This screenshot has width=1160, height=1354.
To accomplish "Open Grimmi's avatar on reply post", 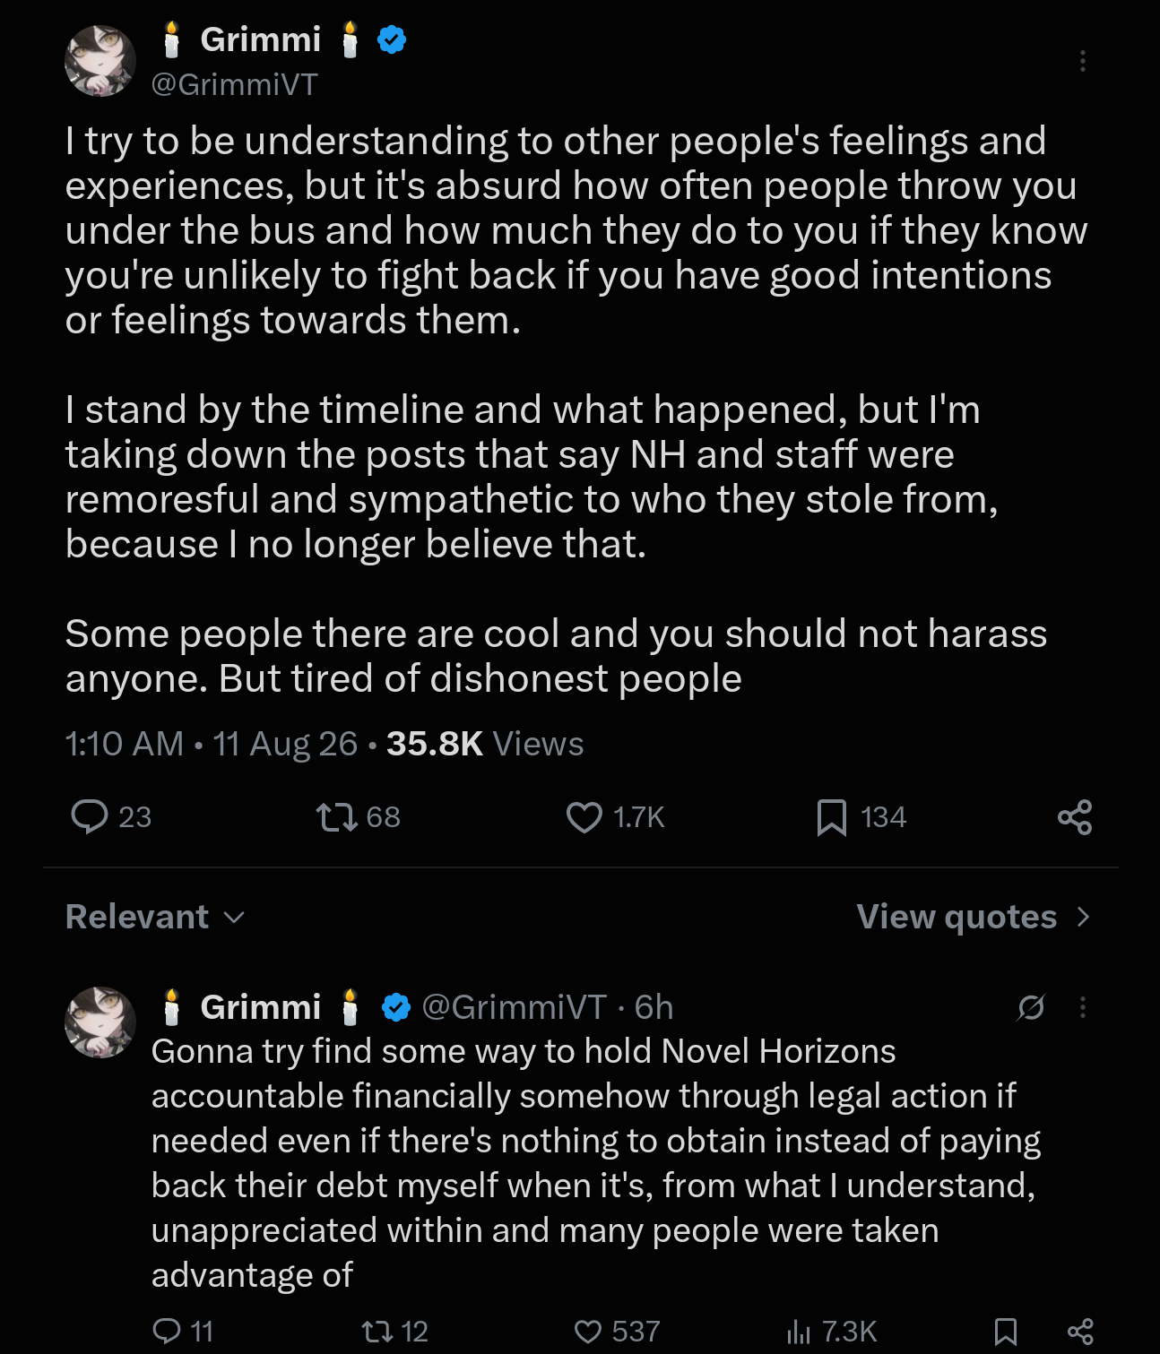I will [x=100, y=1022].
